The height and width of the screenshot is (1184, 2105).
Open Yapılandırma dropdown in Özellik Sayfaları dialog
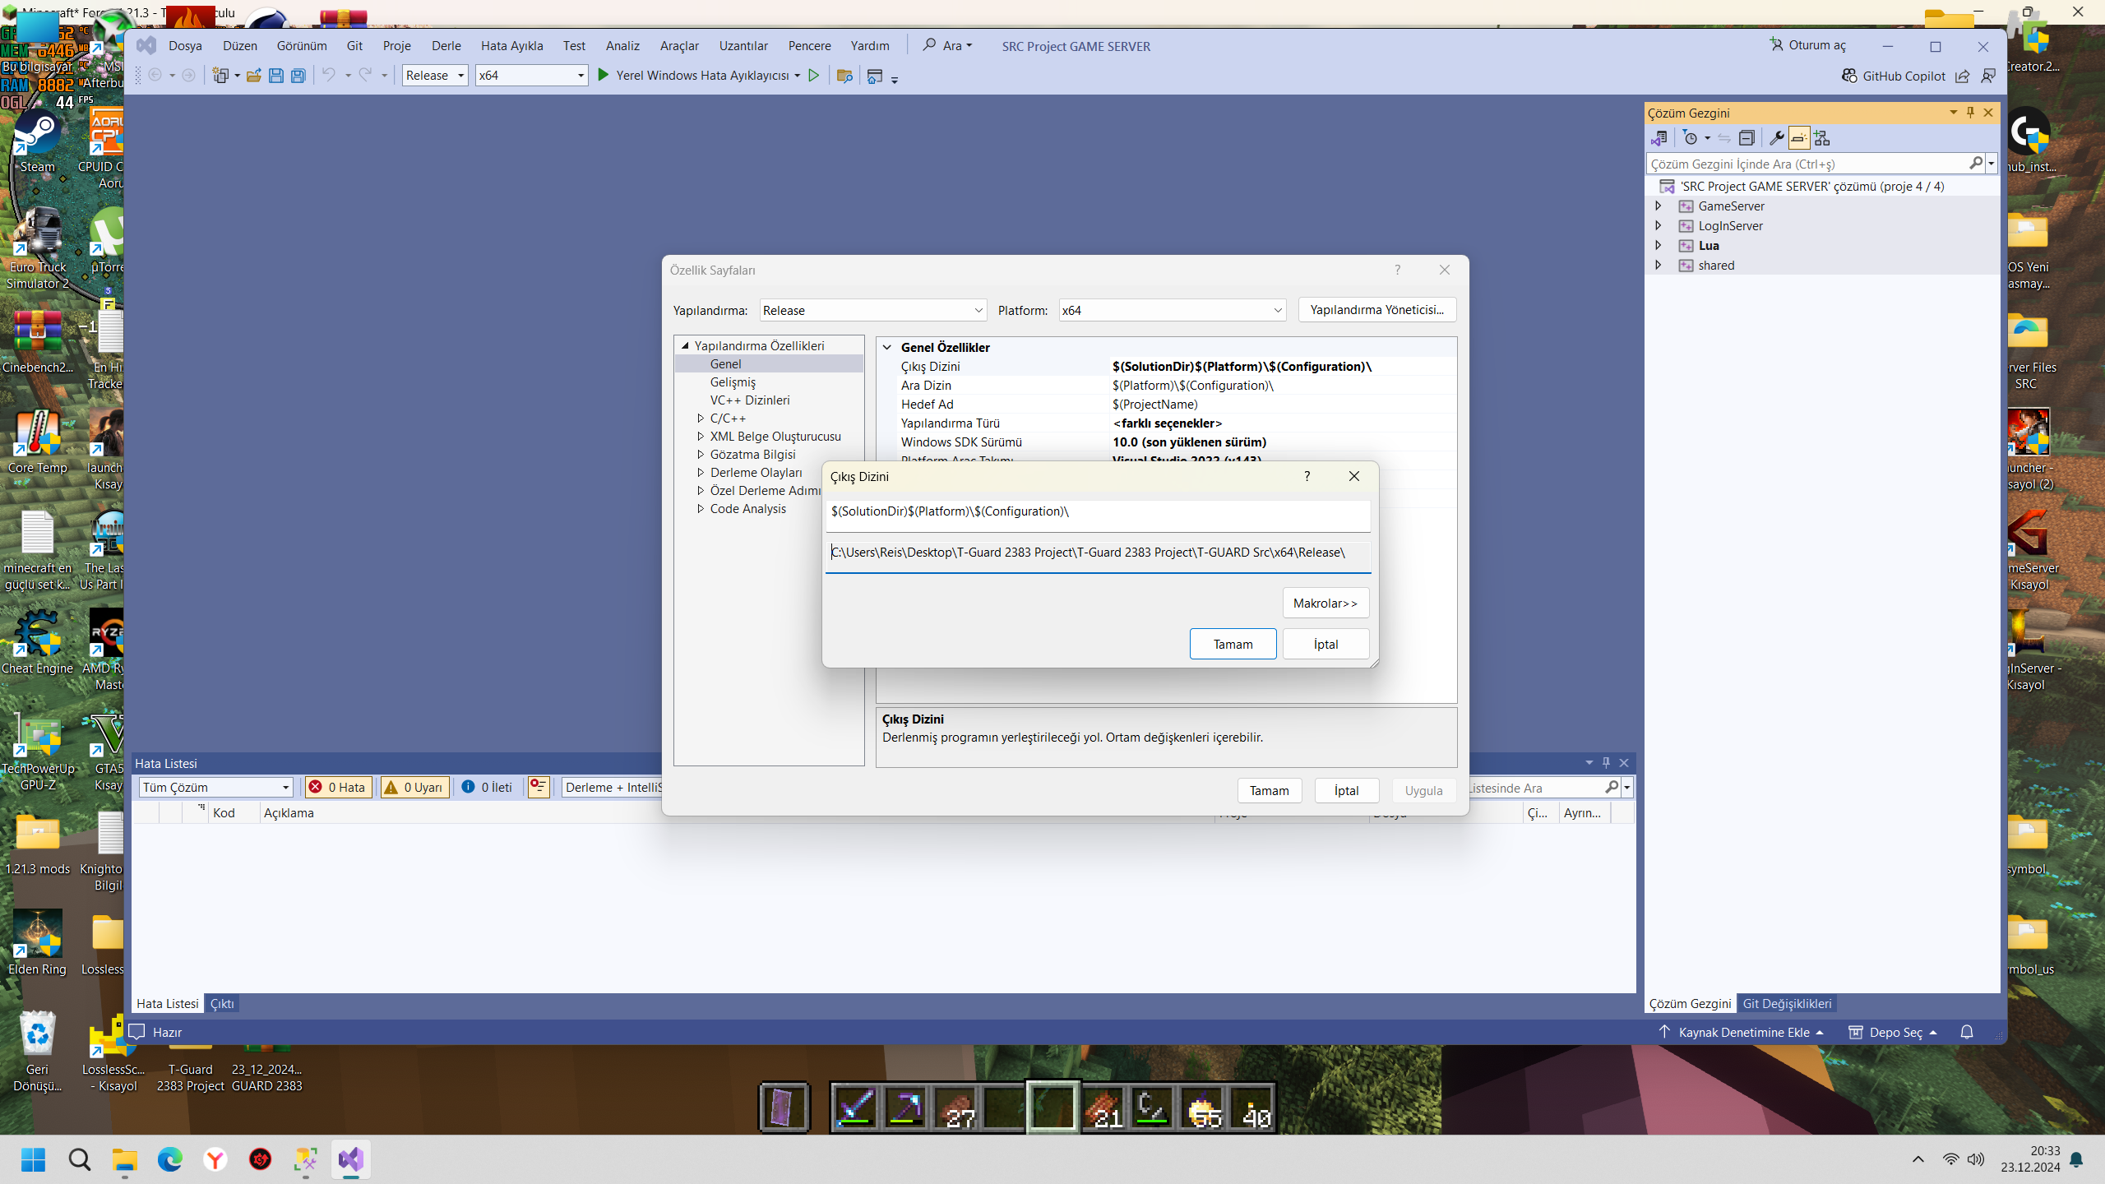pyautogui.click(x=873, y=310)
